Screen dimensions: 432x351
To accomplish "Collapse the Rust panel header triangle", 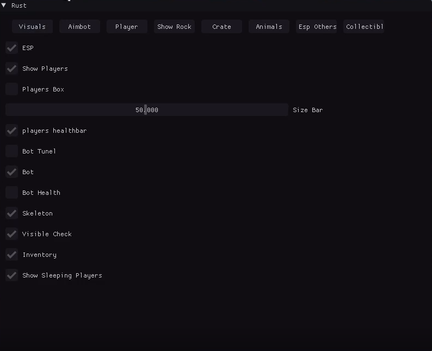I will pos(4,5).
